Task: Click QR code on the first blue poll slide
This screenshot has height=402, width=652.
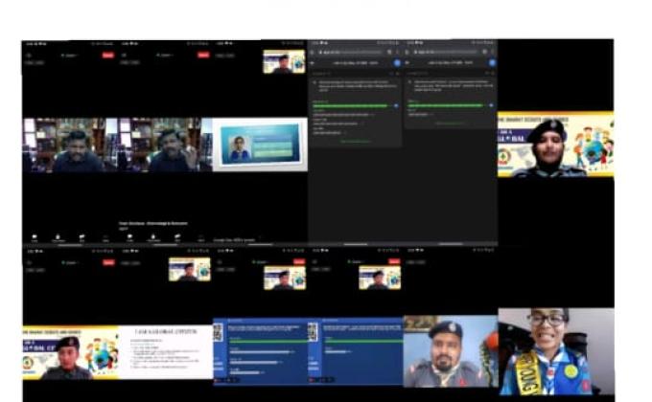Action: click(x=218, y=332)
